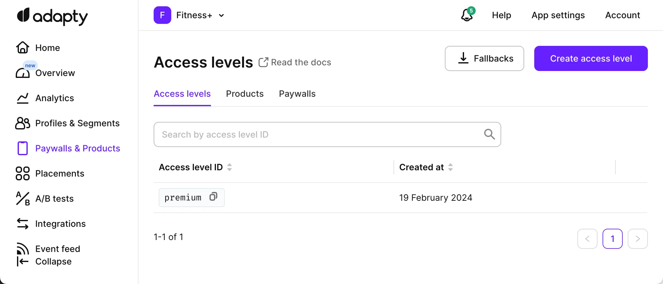The height and width of the screenshot is (284, 663).
Task: Open Home from the sidebar
Action: (x=47, y=48)
